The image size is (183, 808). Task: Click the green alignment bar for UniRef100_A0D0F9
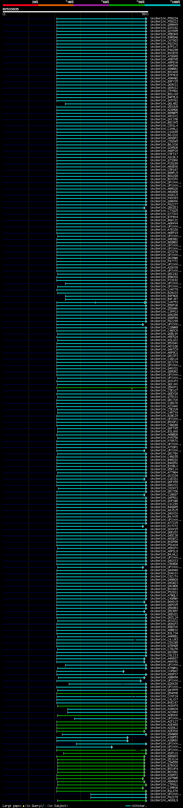[102, 706]
